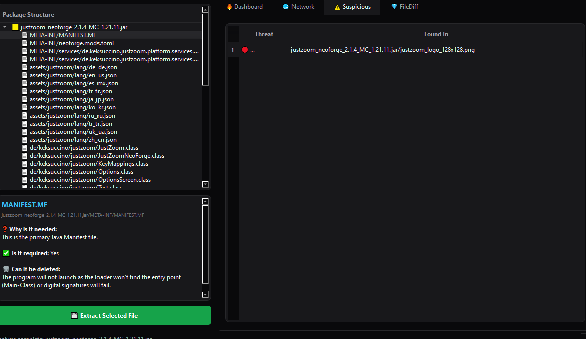Collapse the justzoom_neoforge jar tree node
Image resolution: width=586 pixels, height=339 pixels.
(x=5, y=27)
